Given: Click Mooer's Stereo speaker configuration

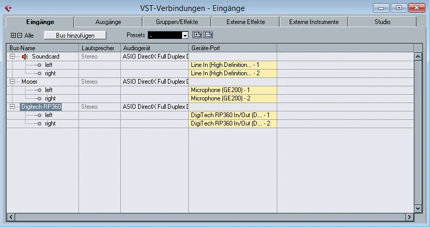Looking at the screenshot, I should [89, 82].
